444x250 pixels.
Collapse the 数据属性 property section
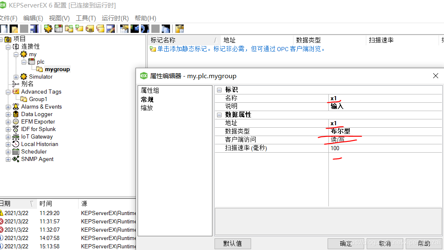219,115
